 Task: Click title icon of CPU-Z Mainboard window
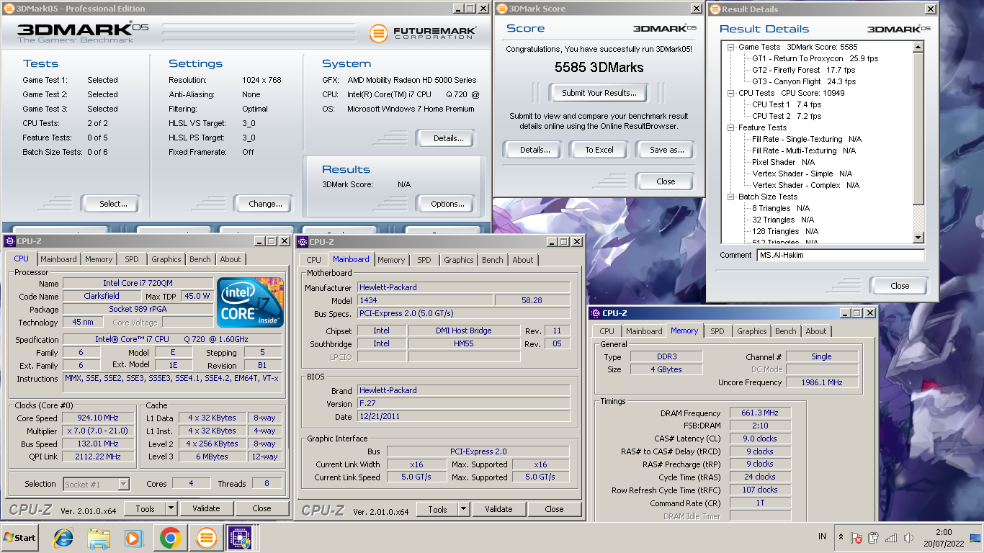pyautogui.click(x=302, y=242)
